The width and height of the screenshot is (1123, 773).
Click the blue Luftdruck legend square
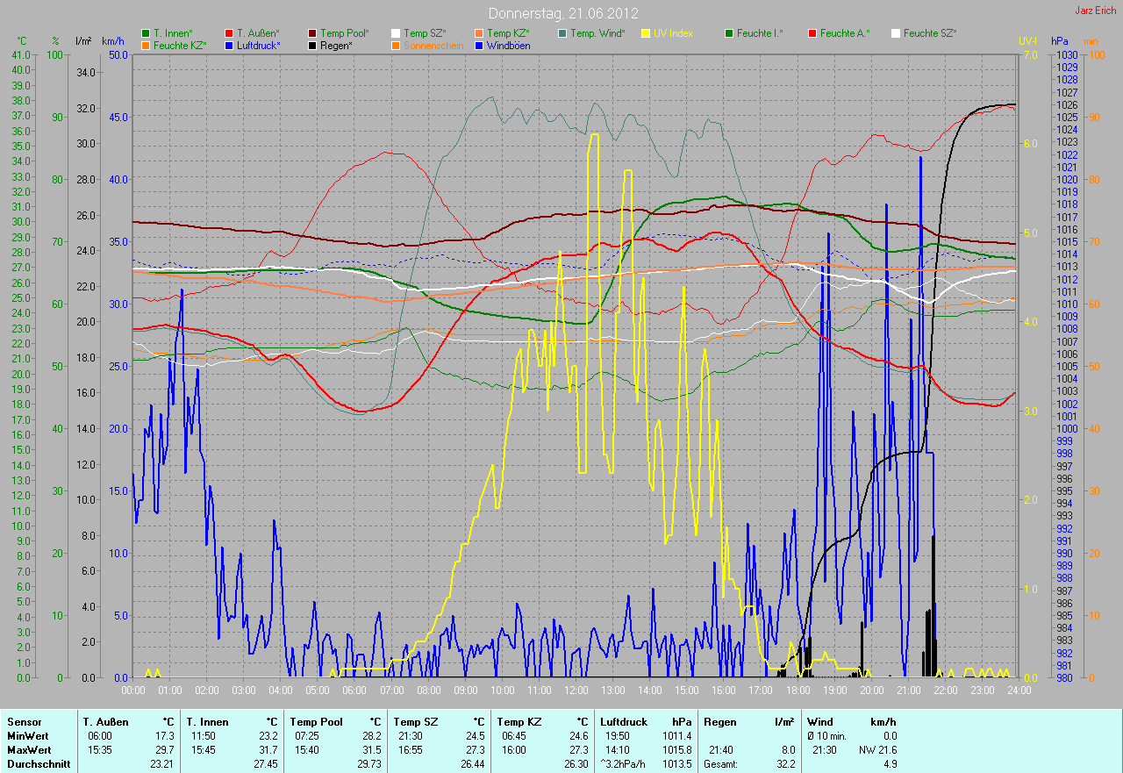(229, 45)
